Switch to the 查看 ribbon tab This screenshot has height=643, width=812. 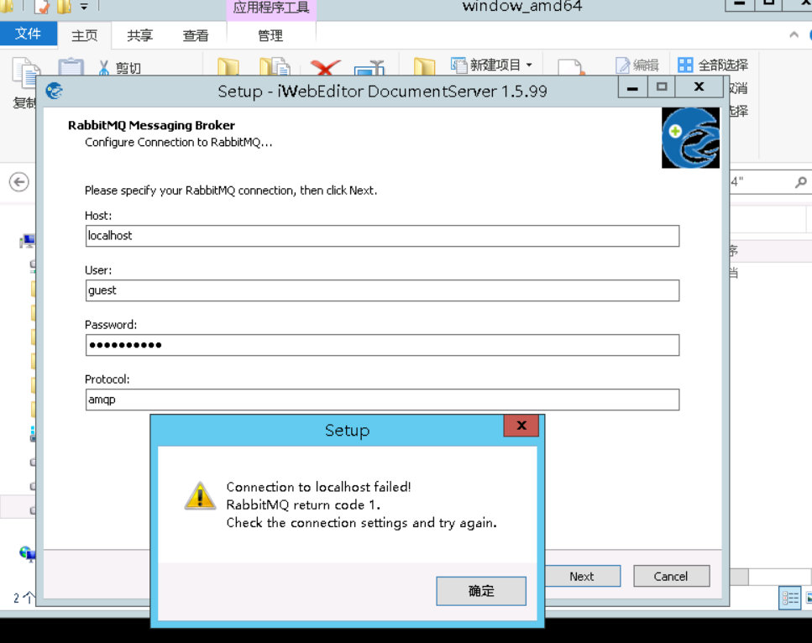pyautogui.click(x=196, y=35)
